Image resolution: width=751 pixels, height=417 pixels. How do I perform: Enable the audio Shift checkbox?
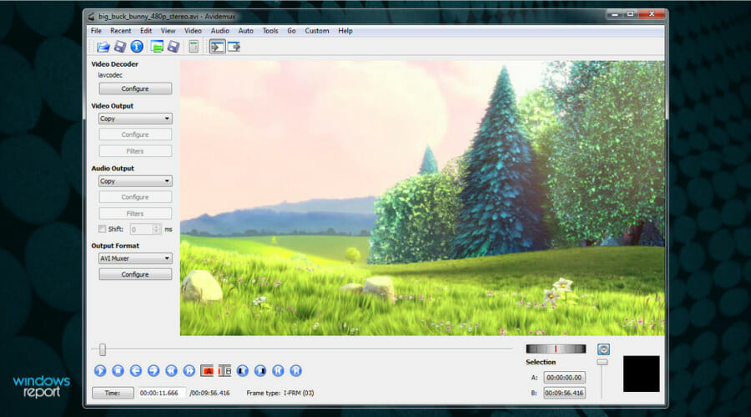(102, 229)
